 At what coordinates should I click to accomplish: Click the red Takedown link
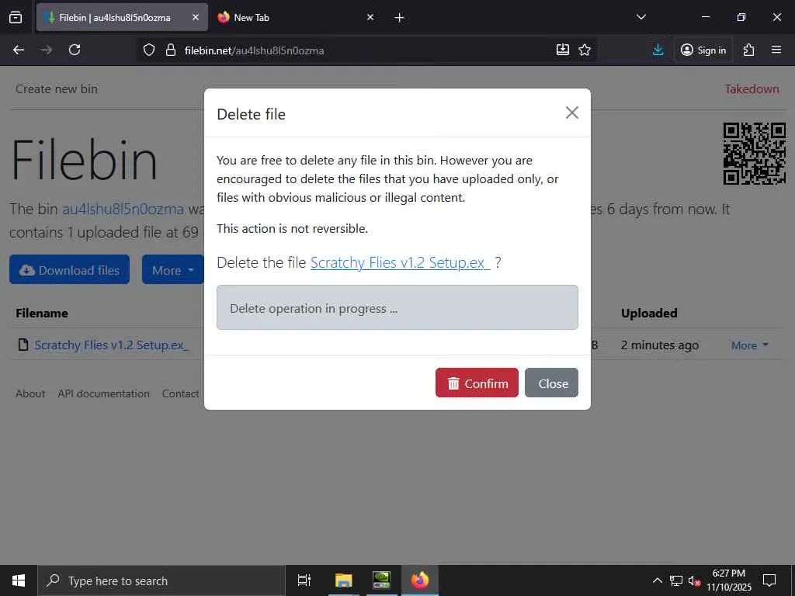point(752,88)
